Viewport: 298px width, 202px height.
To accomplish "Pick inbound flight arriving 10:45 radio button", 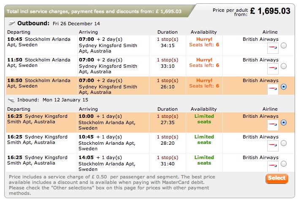I will pyautogui.click(x=284, y=143).
